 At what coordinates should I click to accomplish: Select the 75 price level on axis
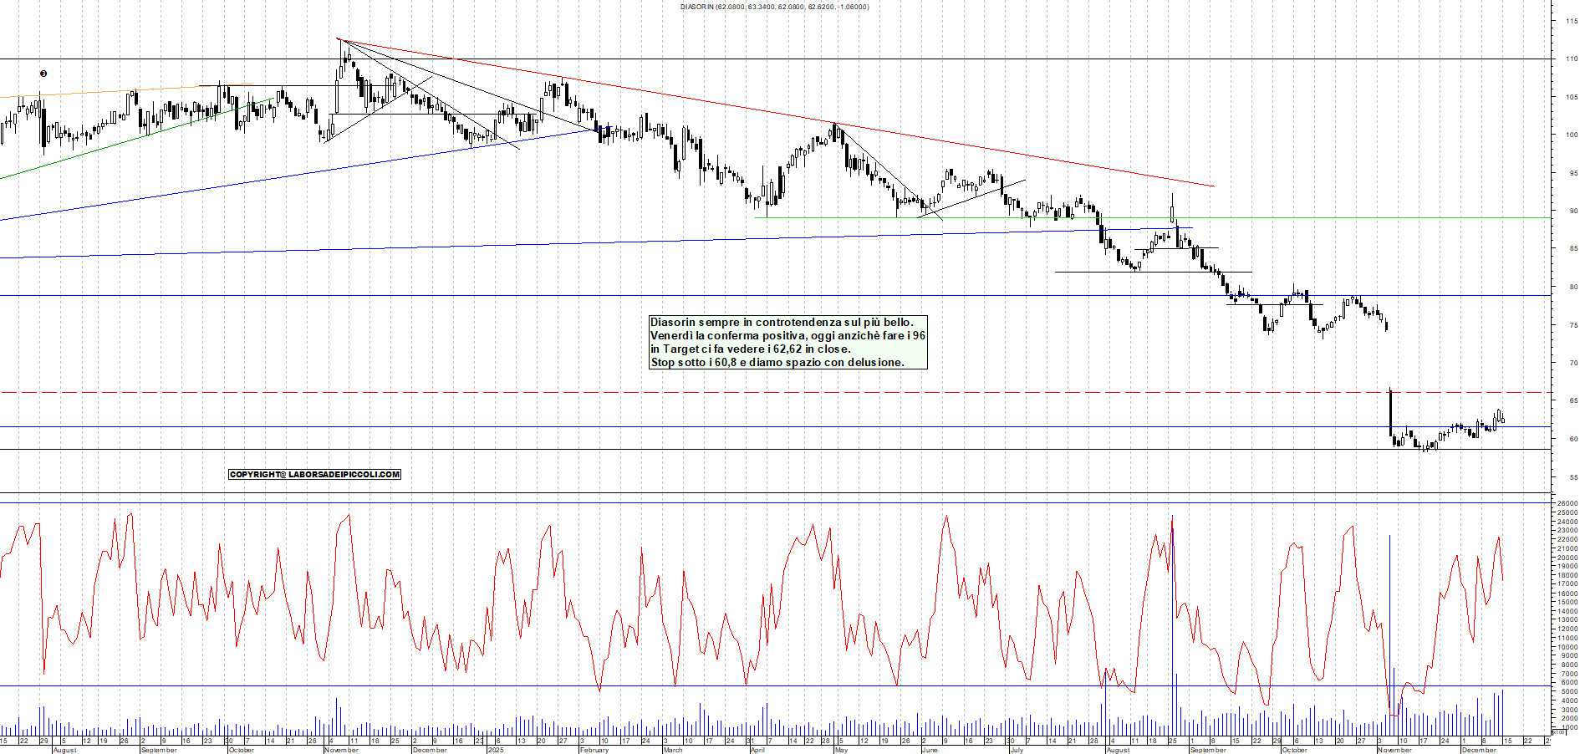[1572, 325]
